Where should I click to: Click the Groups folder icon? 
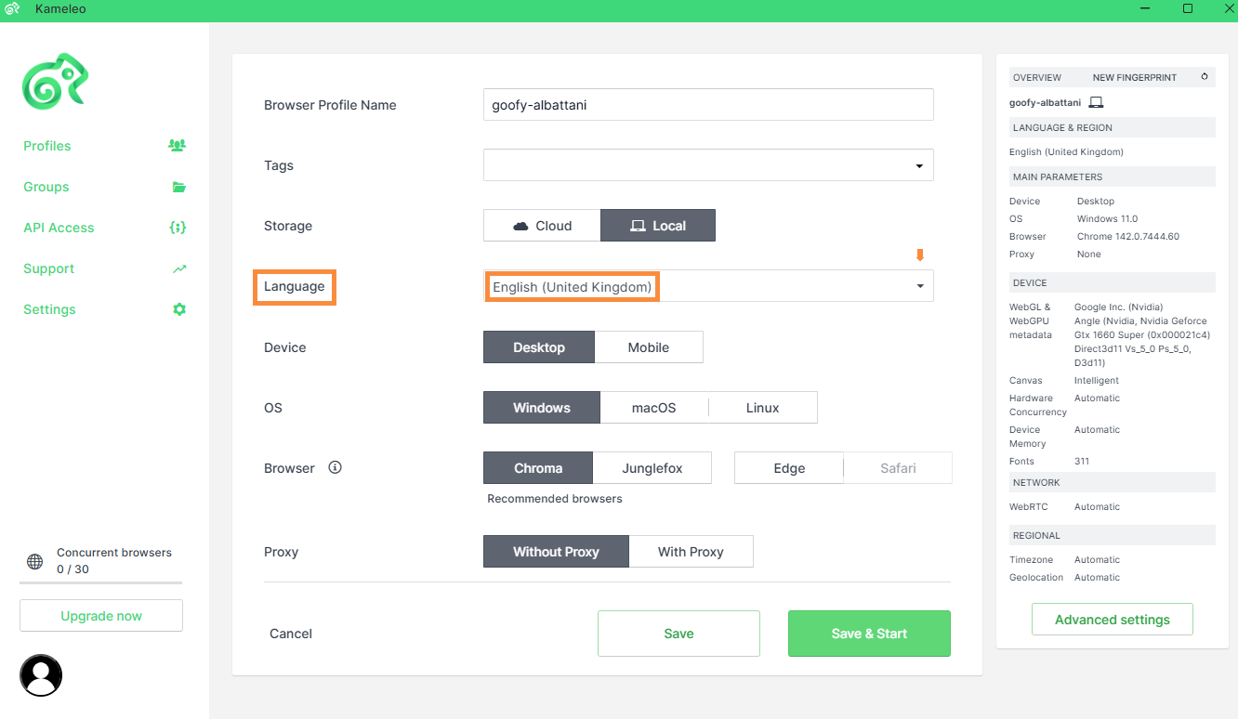click(x=179, y=187)
